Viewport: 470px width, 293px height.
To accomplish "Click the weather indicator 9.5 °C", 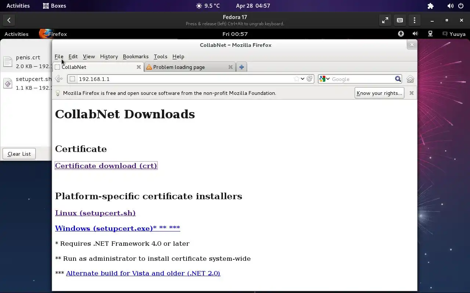I will 208,6.
